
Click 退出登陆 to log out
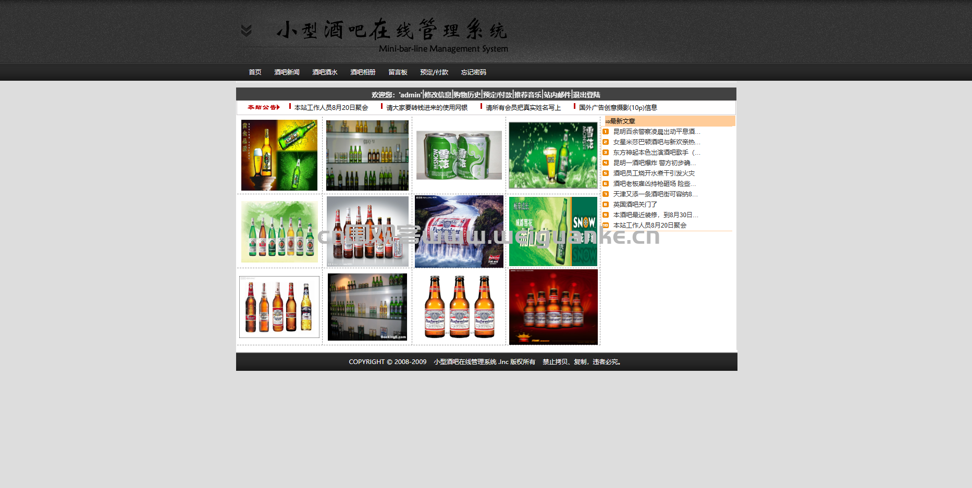pos(586,95)
